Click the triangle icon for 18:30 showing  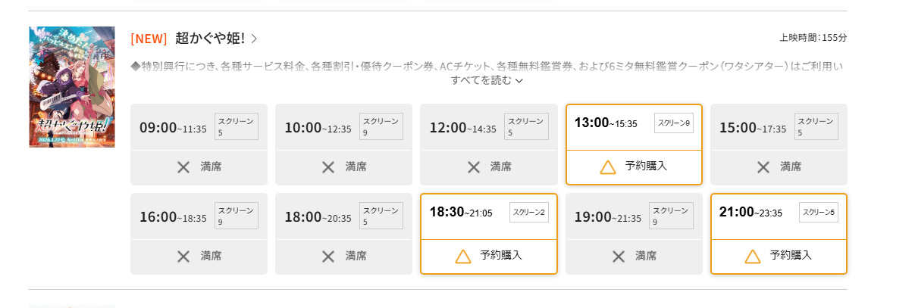click(463, 257)
